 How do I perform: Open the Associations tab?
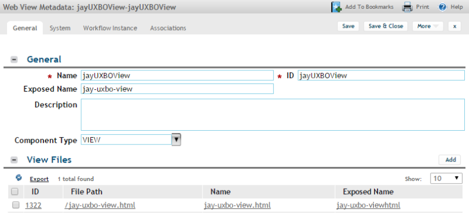(x=168, y=28)
